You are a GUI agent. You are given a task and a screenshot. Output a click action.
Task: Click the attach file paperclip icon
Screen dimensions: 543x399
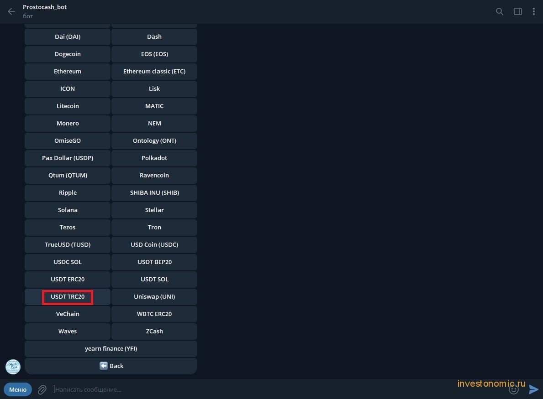pyautogui.click(x=42, y=390)
